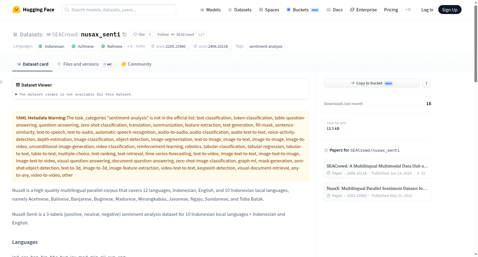This screenshot has width=478, height=257.
Task: Open the Models menu item
Action: point(210,10)
